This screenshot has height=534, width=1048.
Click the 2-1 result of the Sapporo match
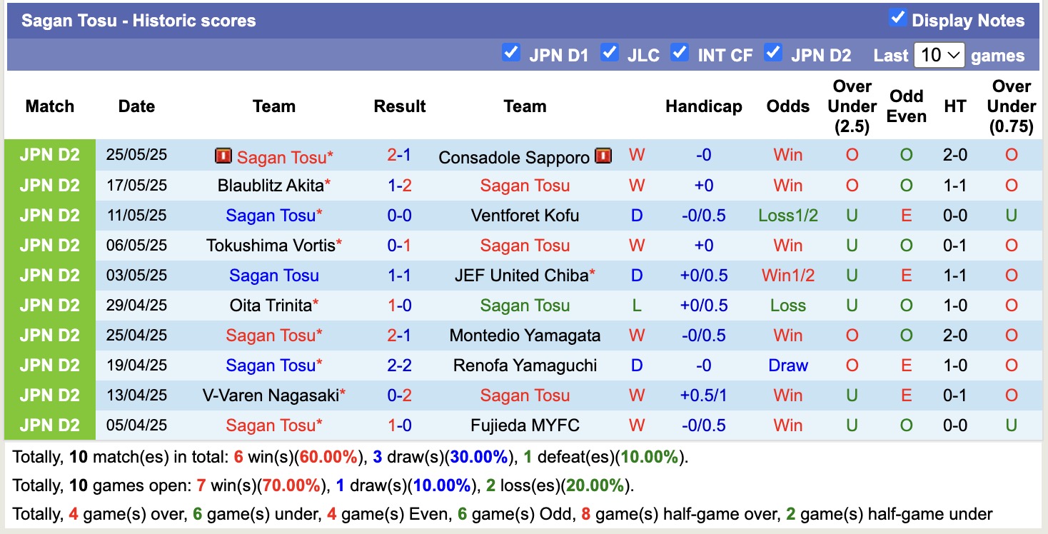[400, 156]
